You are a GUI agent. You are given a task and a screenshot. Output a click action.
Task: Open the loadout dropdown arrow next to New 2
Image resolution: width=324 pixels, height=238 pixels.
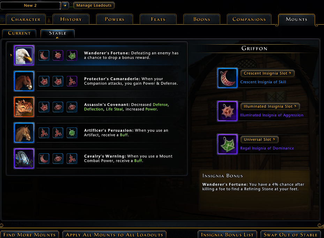click(65, 6)
